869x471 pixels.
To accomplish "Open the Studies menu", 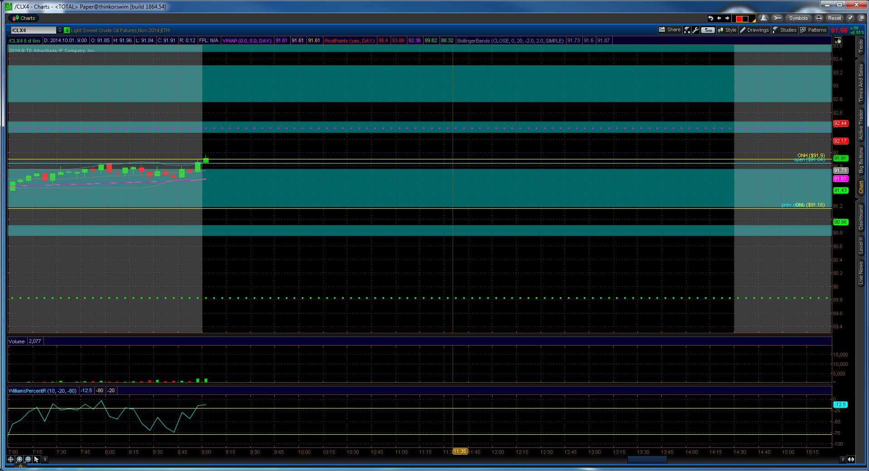I will [785, 30].
